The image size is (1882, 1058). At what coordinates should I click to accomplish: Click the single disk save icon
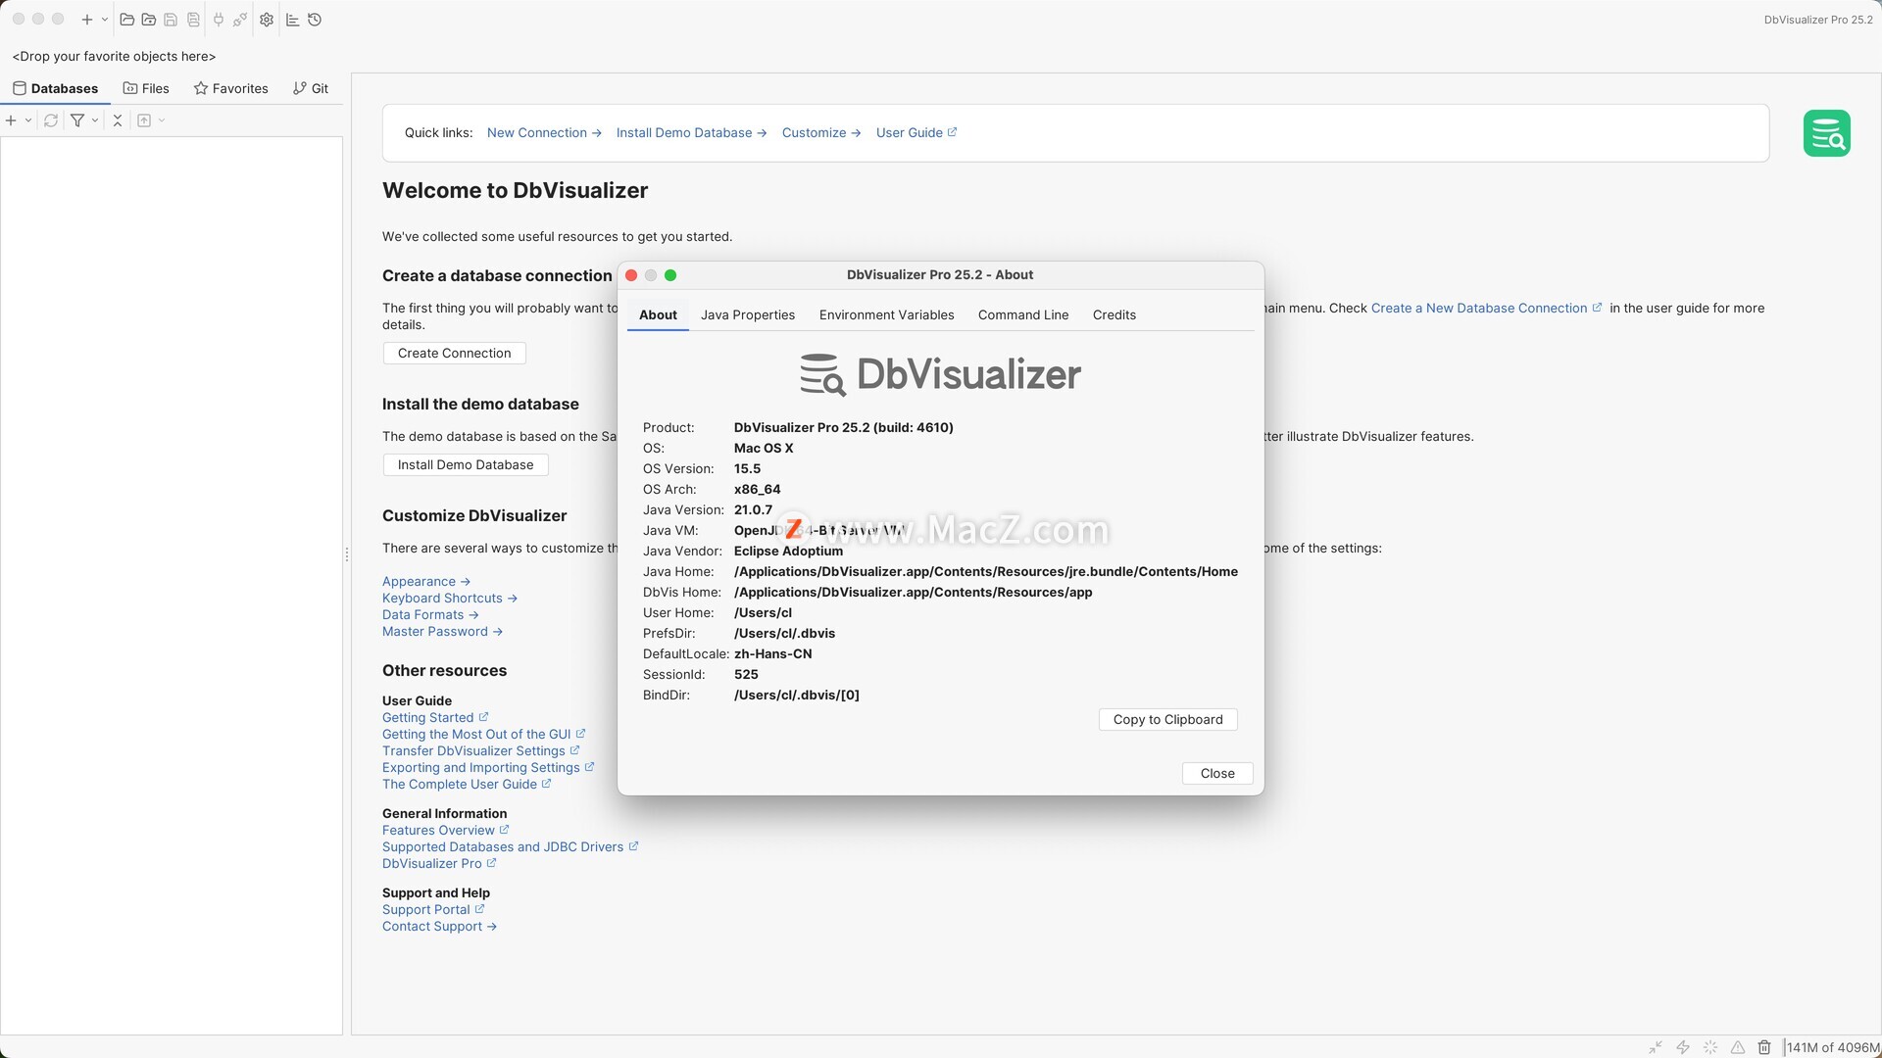coord(171,20)
